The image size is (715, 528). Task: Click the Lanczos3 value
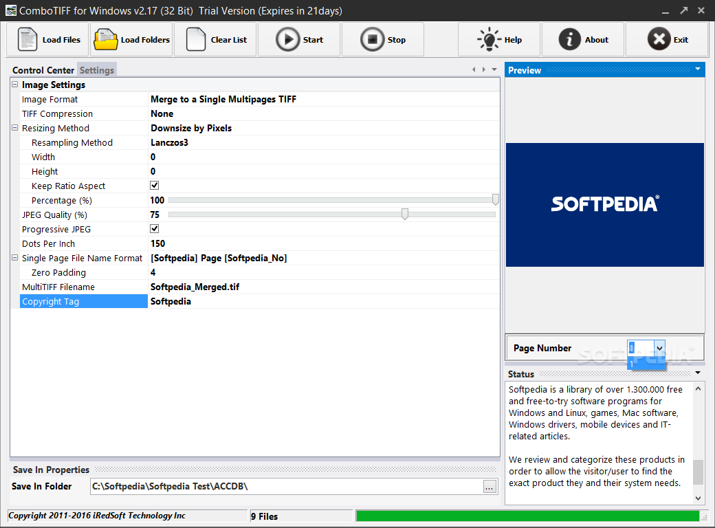click(169, 143)
